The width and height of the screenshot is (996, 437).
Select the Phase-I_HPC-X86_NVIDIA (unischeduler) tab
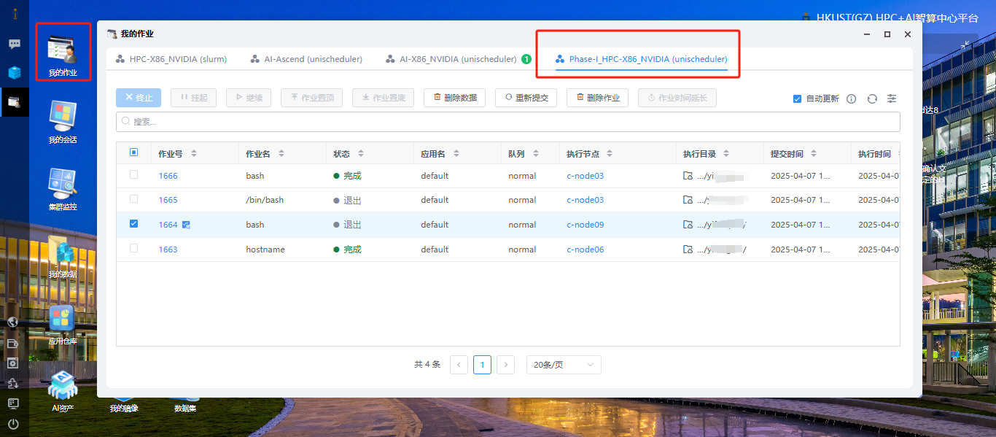click(x=642, y=60)
